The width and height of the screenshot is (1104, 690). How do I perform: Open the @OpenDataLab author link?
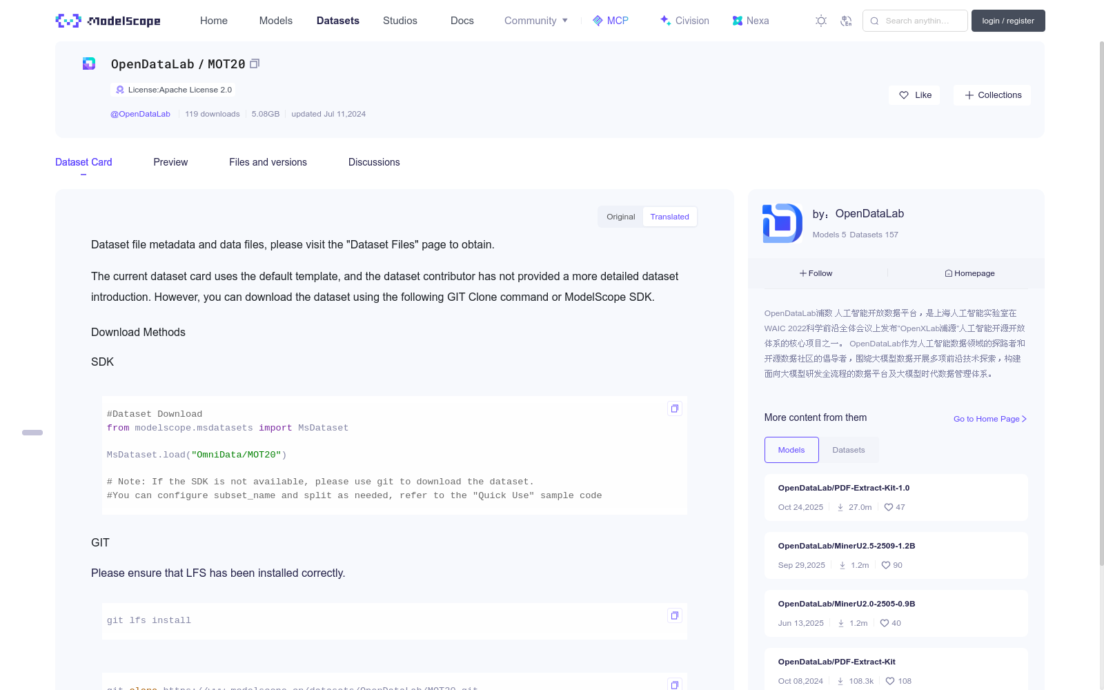pos(140,114)
